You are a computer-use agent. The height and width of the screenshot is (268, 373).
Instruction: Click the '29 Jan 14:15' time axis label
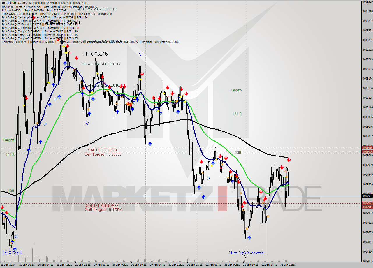tap(45, 265)
